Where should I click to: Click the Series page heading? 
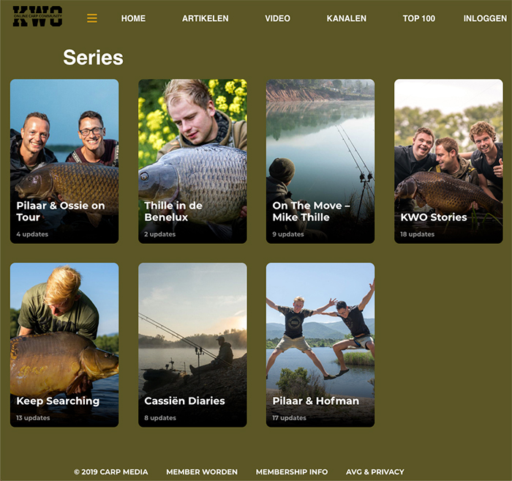tap(94, 58)
